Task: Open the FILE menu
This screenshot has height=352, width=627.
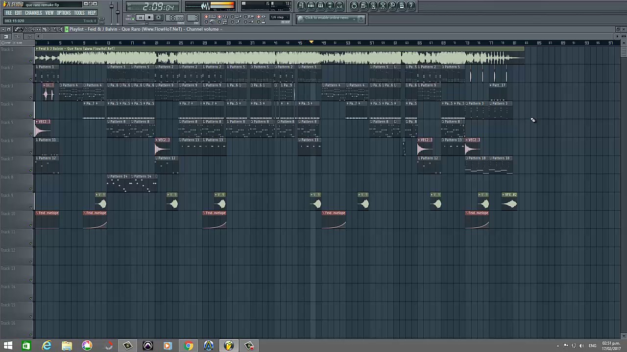Action: pyautogui.click(x=8, y=13)
